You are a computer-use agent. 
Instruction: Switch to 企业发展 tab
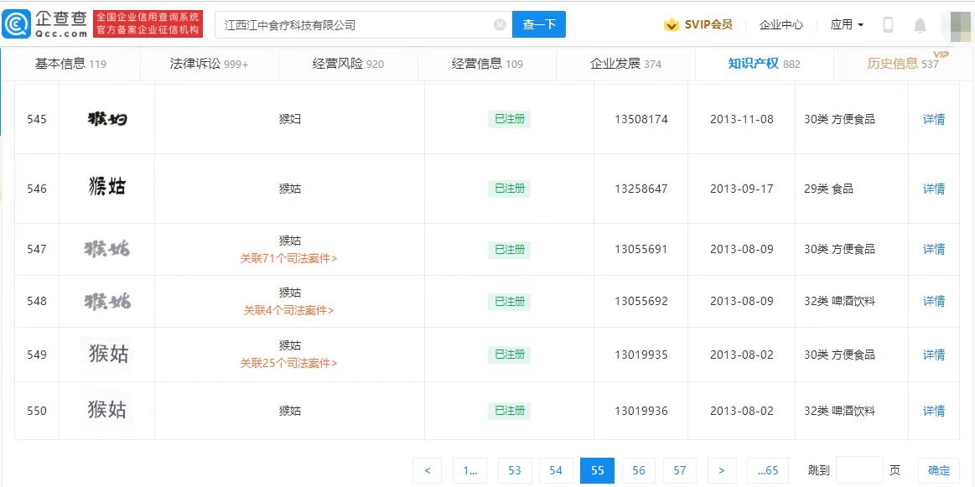click(x=625, y=64)
